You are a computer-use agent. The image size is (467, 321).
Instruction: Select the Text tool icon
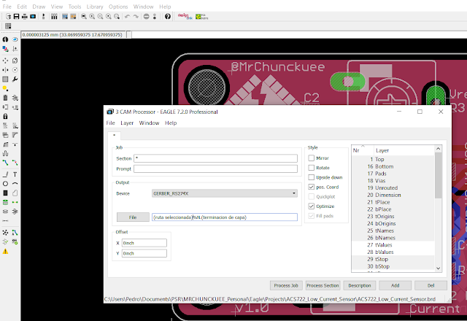pyautogui.click(x=15, y=174)
